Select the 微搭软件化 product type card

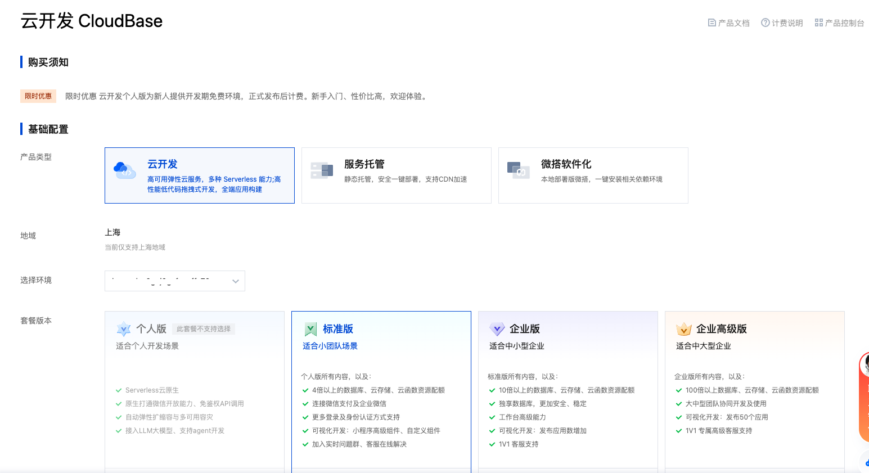click(593, 175)
